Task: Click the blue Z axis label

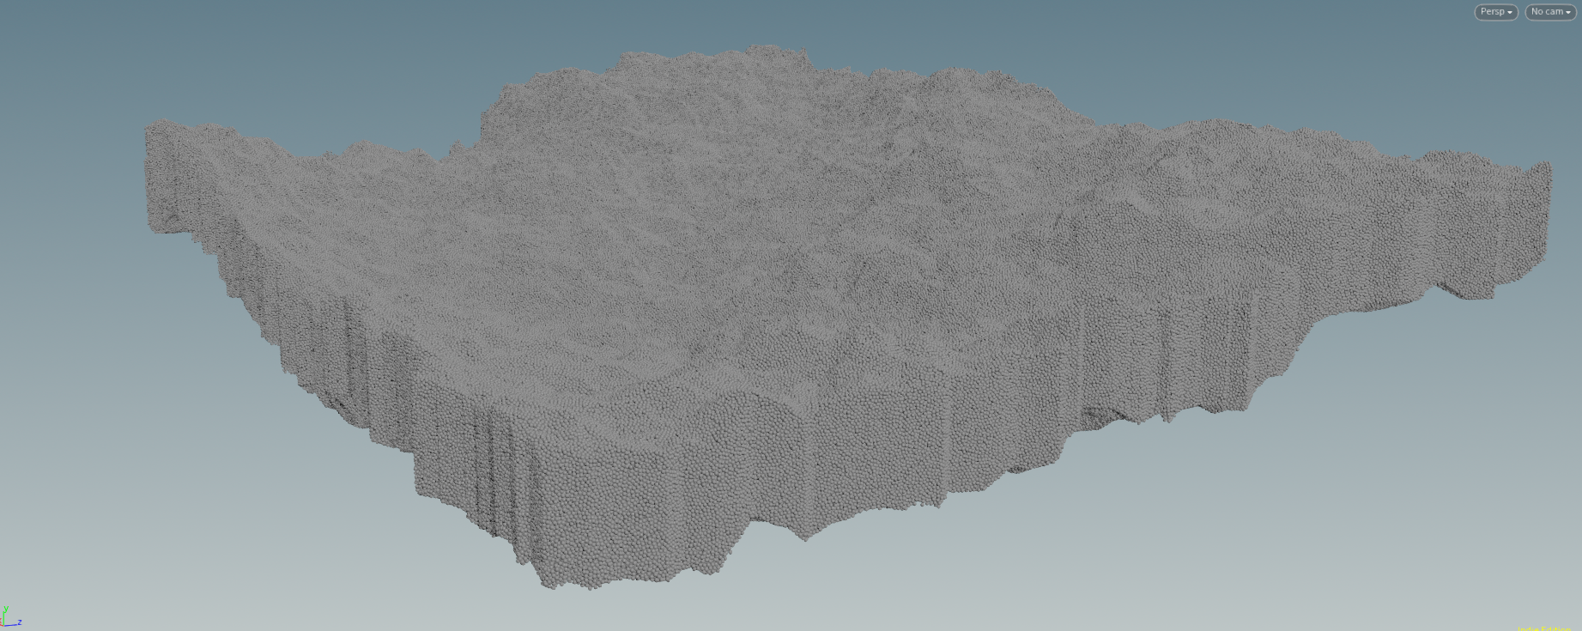Action: pyautogui.click(x=20, y=622)
